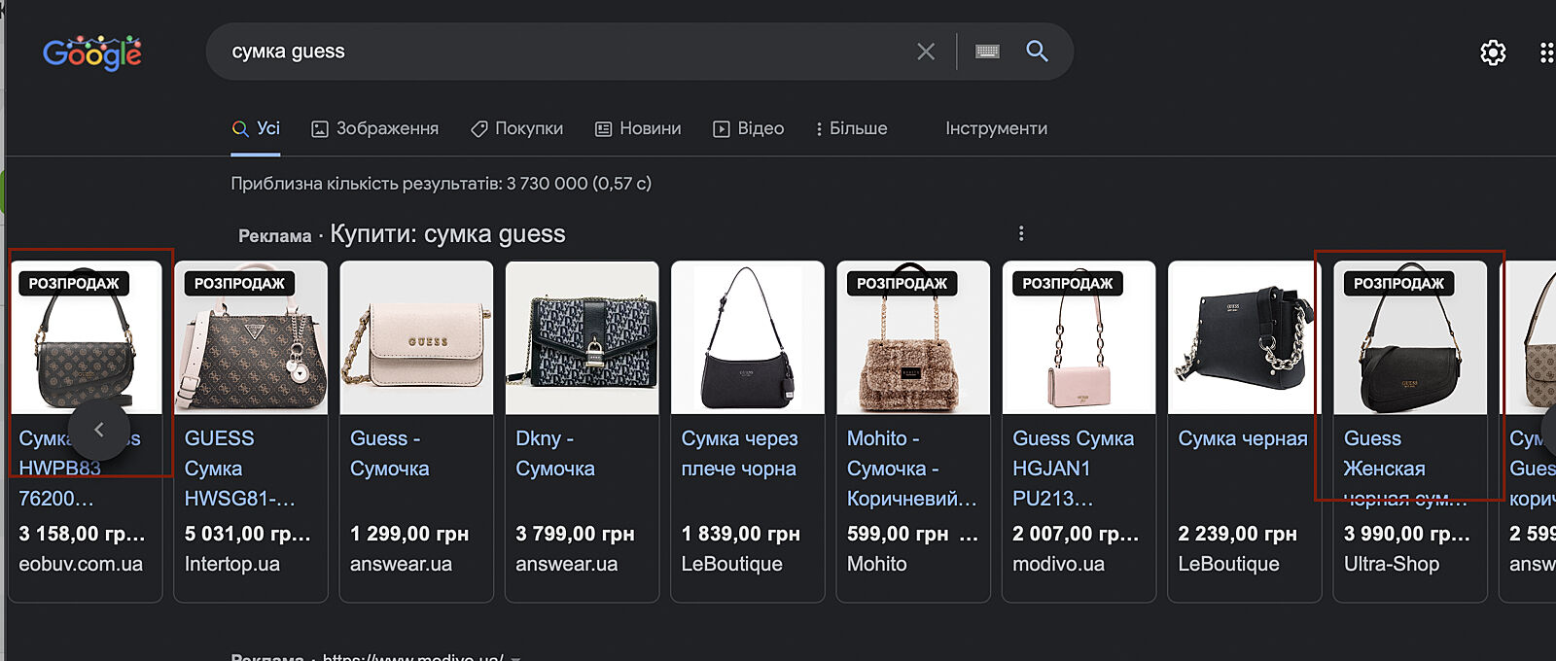Switch to the Зображення tab
Viewport: 1556px width, 661px height.
click(x=374, y=128)
